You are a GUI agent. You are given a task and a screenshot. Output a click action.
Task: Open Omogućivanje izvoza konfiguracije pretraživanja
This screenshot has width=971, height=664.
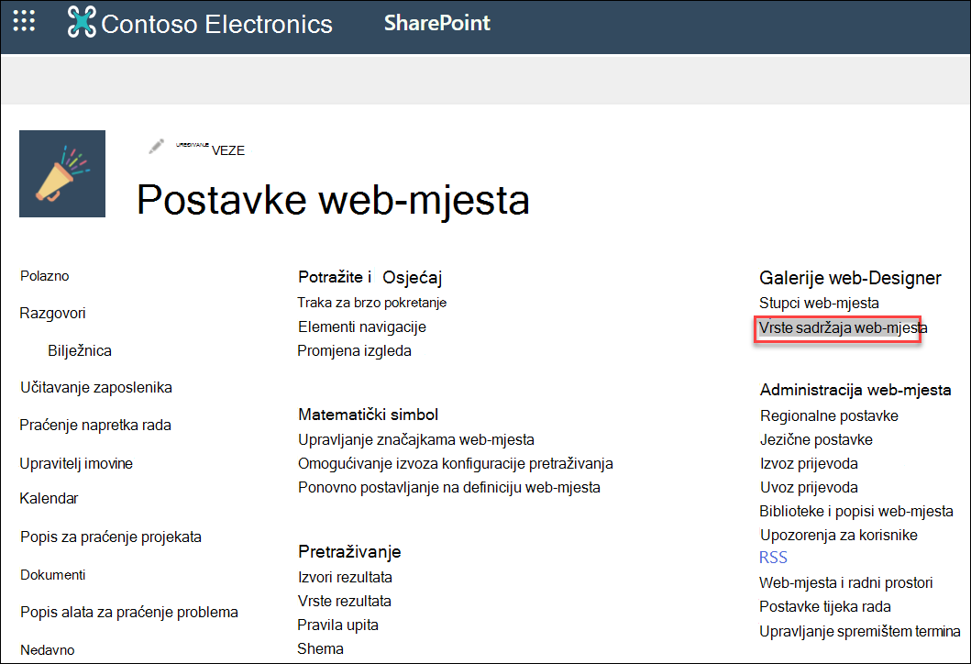455,464
